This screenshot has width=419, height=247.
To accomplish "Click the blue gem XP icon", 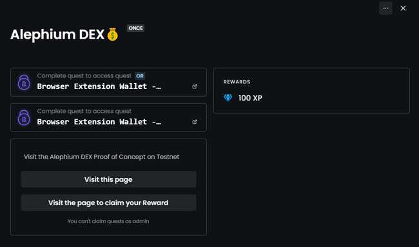I will click(x=228, y=98).
